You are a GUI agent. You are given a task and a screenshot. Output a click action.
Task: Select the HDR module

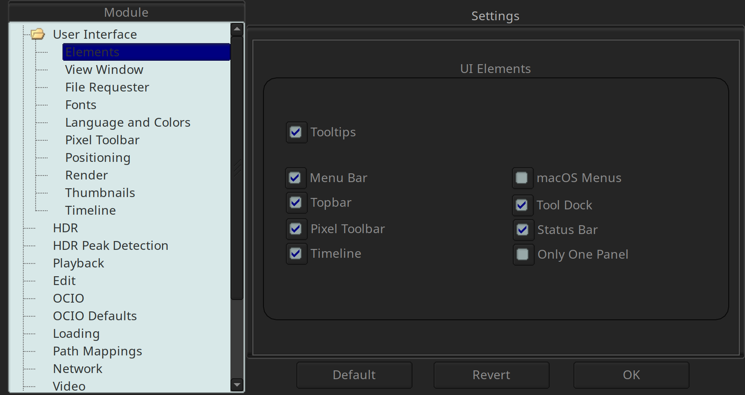(x=66, y=228)
